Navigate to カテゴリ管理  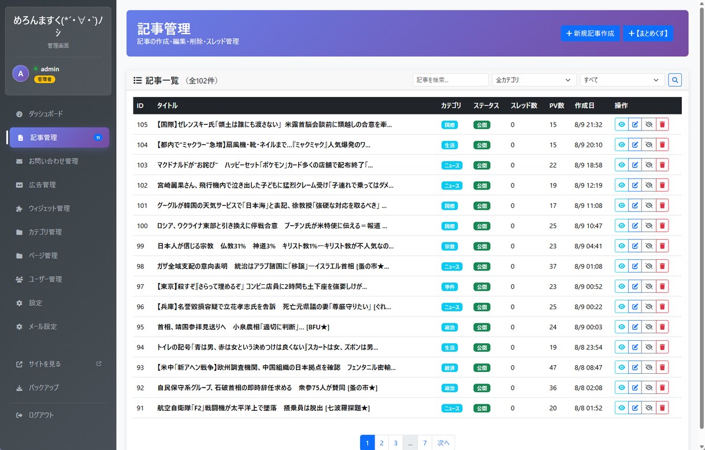click(58, 232)
